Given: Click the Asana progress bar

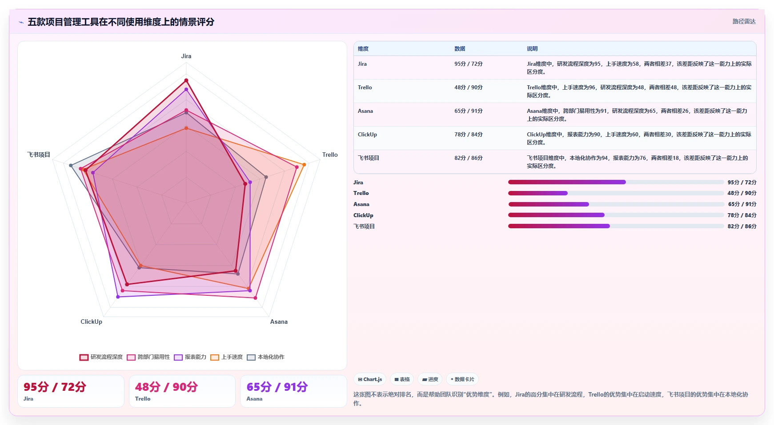Looking at the screenshot, I should (x=616, y=204).
